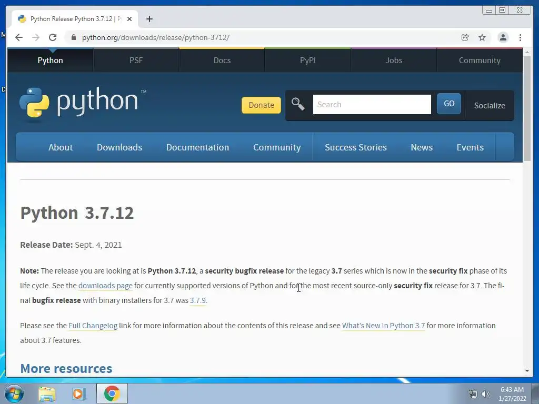This screenshot has height=404, width=539.
Task: Open the Success Stories menu
Action: [356, 147]
